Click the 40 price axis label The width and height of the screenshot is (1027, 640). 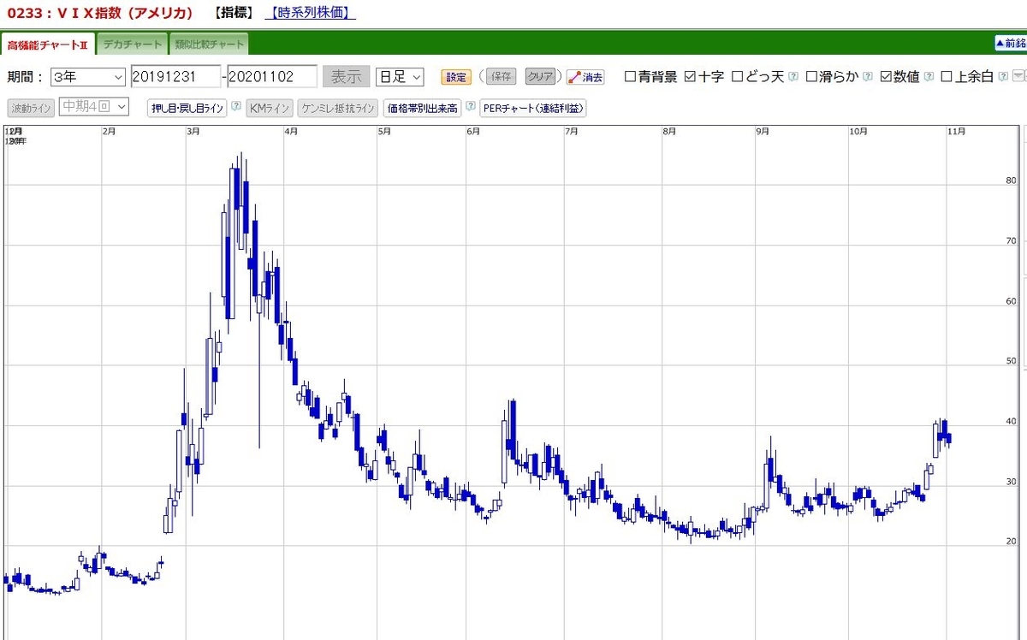1011,421
